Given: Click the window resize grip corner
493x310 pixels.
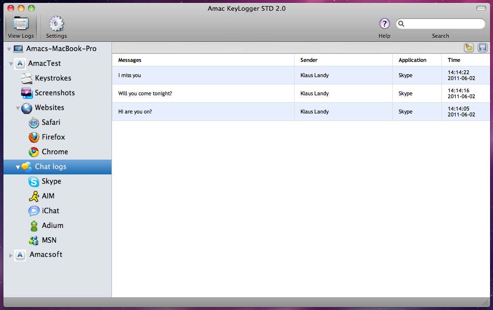Looking at the screenshot, I should [x=486, y=303].
